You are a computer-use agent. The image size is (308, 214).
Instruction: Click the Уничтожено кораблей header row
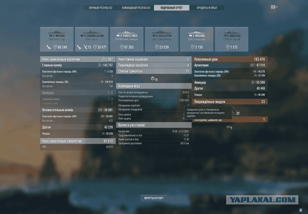point(154,59)
